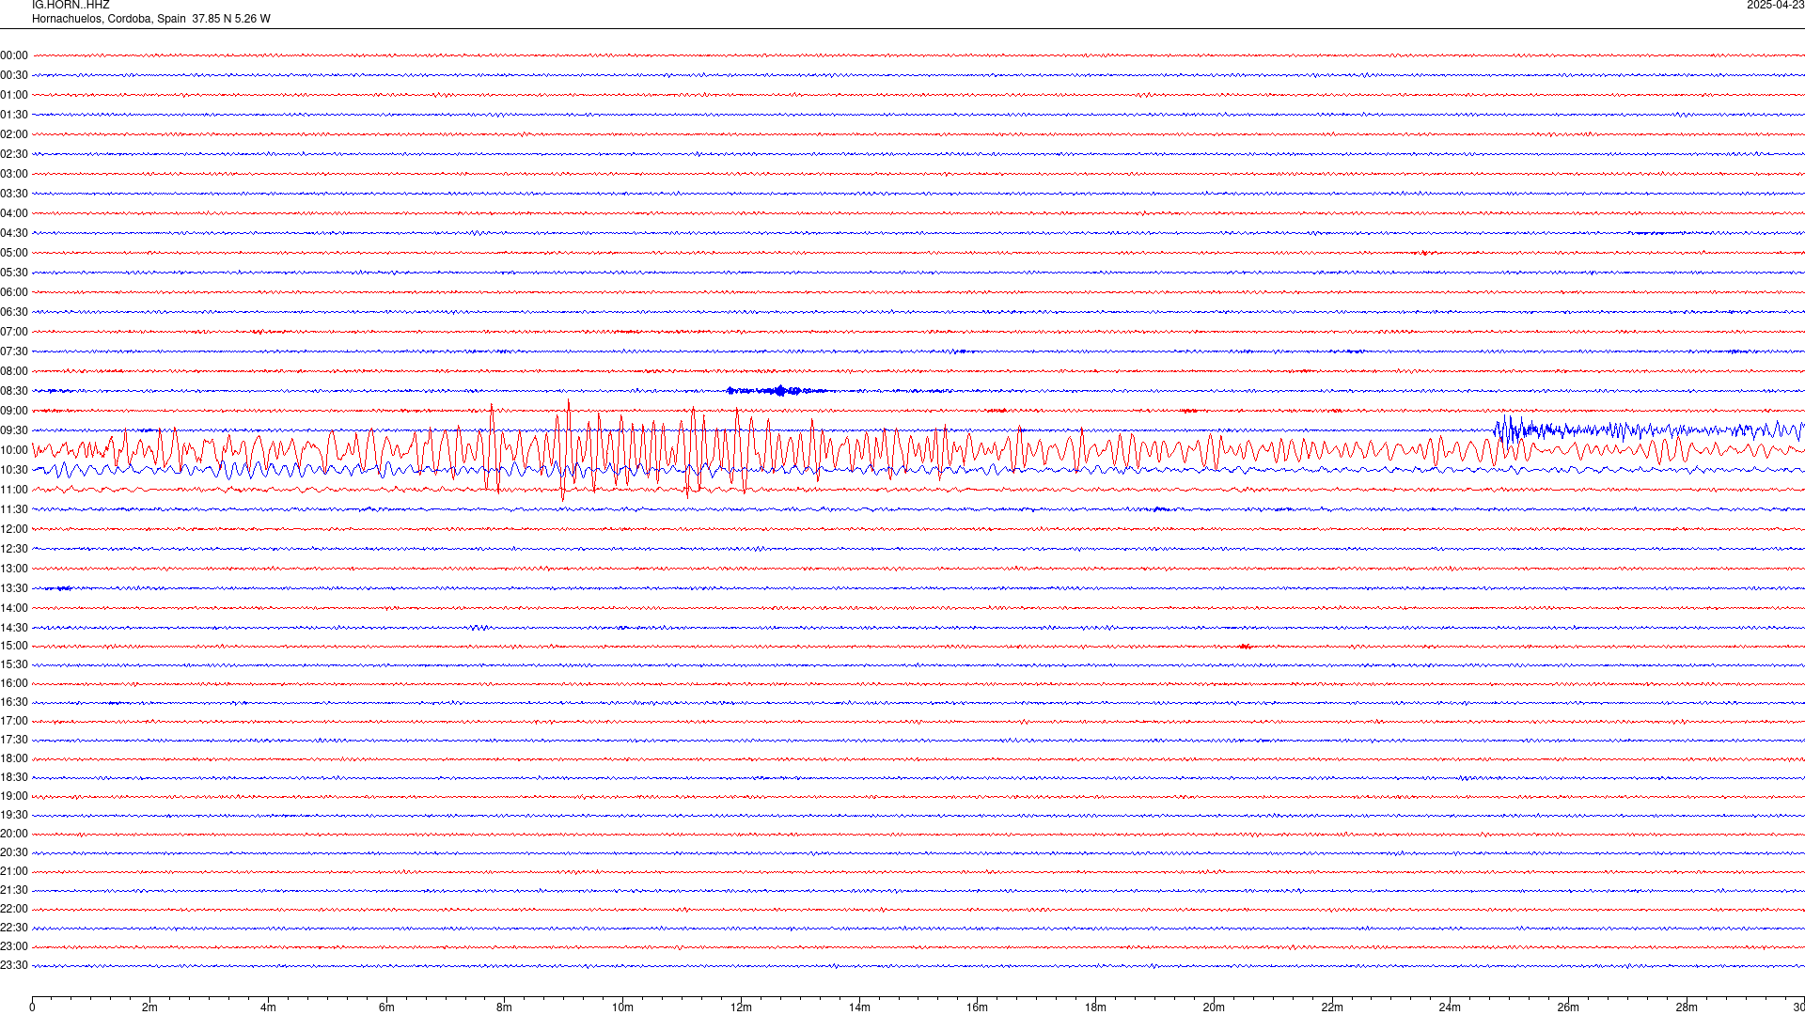The width and height of the screenshot is (1805, 1015).
Task: Click the 16m tick on time axis
Action: (x=978, y=1007)
